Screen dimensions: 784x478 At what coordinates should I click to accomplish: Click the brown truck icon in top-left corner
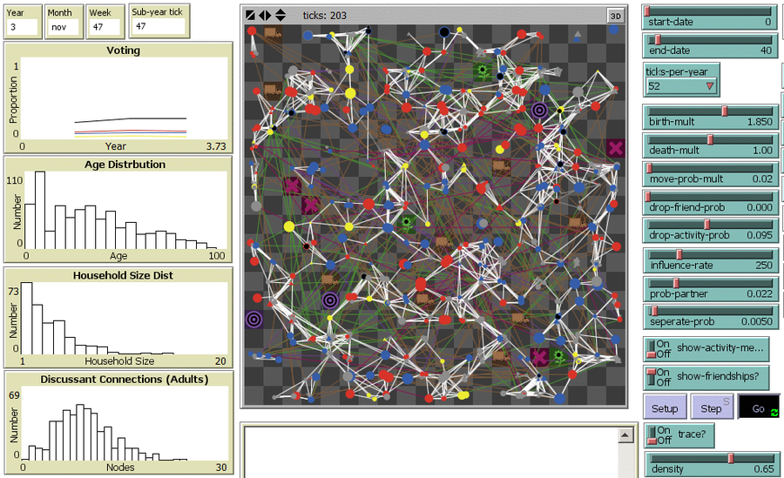click(273, 33)
